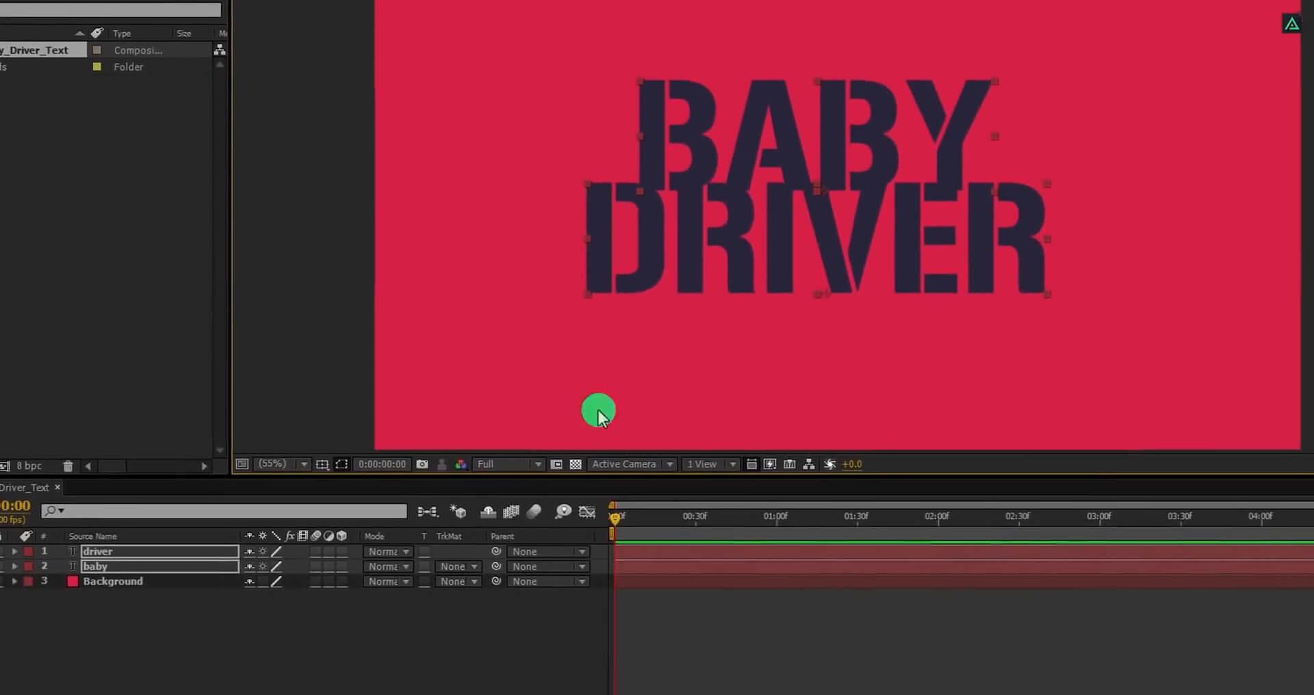1314x695 pixels.
Task: Toggle shy switch on the Background layer
Action: pos(249,581)
